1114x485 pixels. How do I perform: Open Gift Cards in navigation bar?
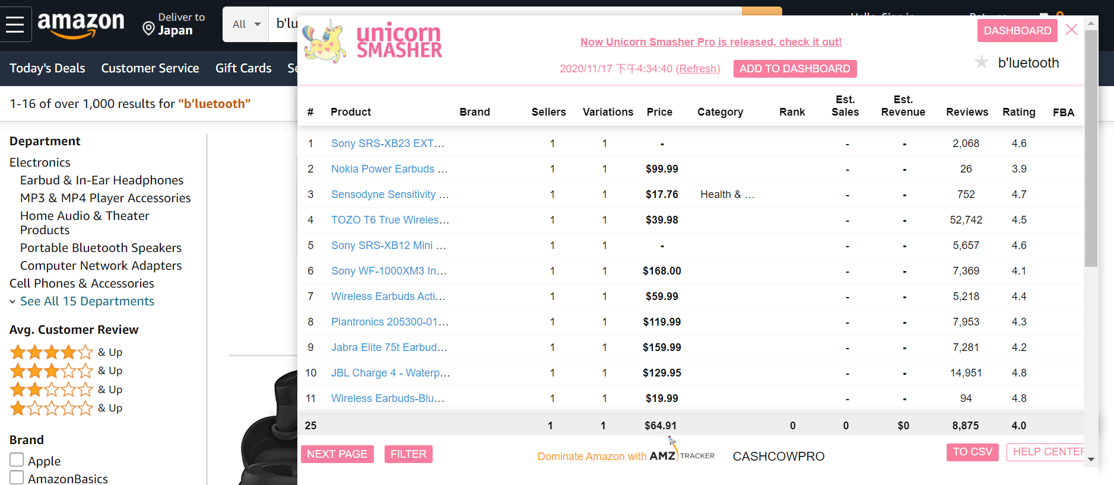243,68
